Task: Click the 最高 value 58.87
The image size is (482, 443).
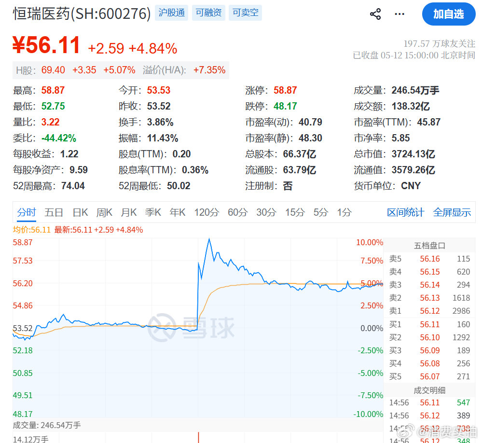Action: point(53,90)
